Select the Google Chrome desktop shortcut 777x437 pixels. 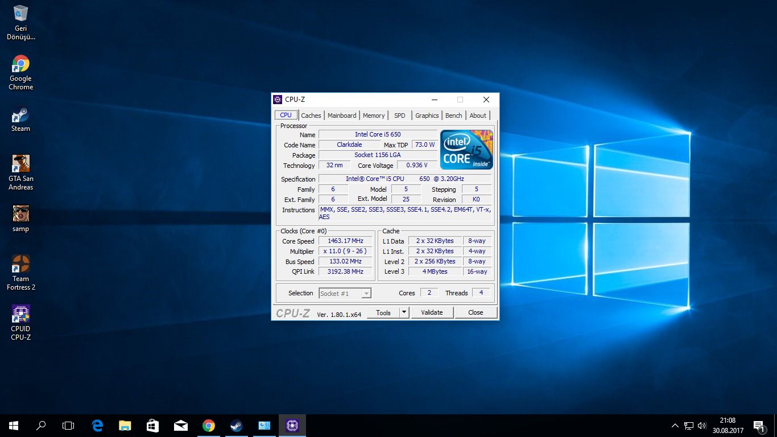point(21,73)
